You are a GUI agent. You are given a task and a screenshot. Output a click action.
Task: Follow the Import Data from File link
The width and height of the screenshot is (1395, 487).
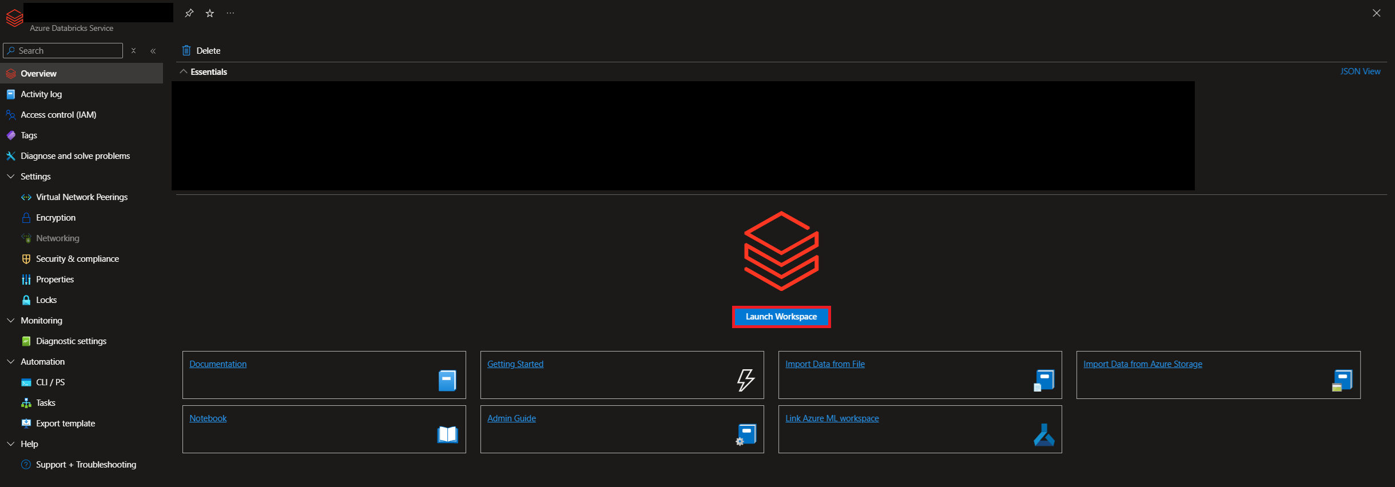point(825,364)
